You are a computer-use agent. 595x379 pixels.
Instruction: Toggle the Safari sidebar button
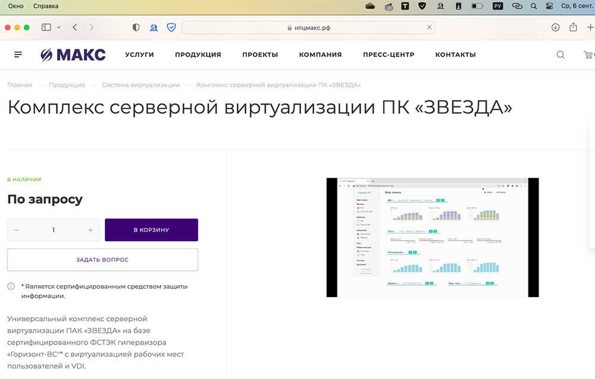(46, 27)
